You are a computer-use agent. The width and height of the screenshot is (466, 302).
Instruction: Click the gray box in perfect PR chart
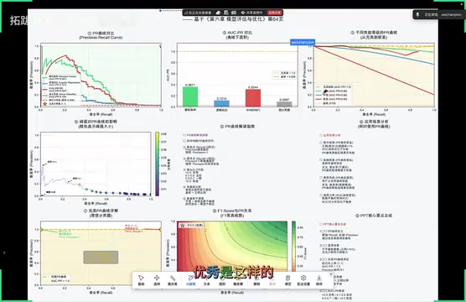(101, 257)
